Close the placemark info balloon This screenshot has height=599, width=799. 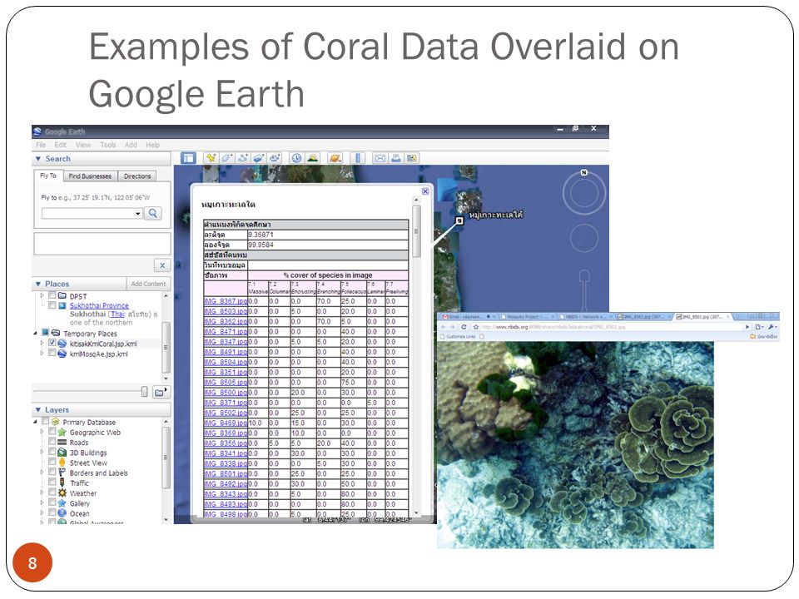425,191
